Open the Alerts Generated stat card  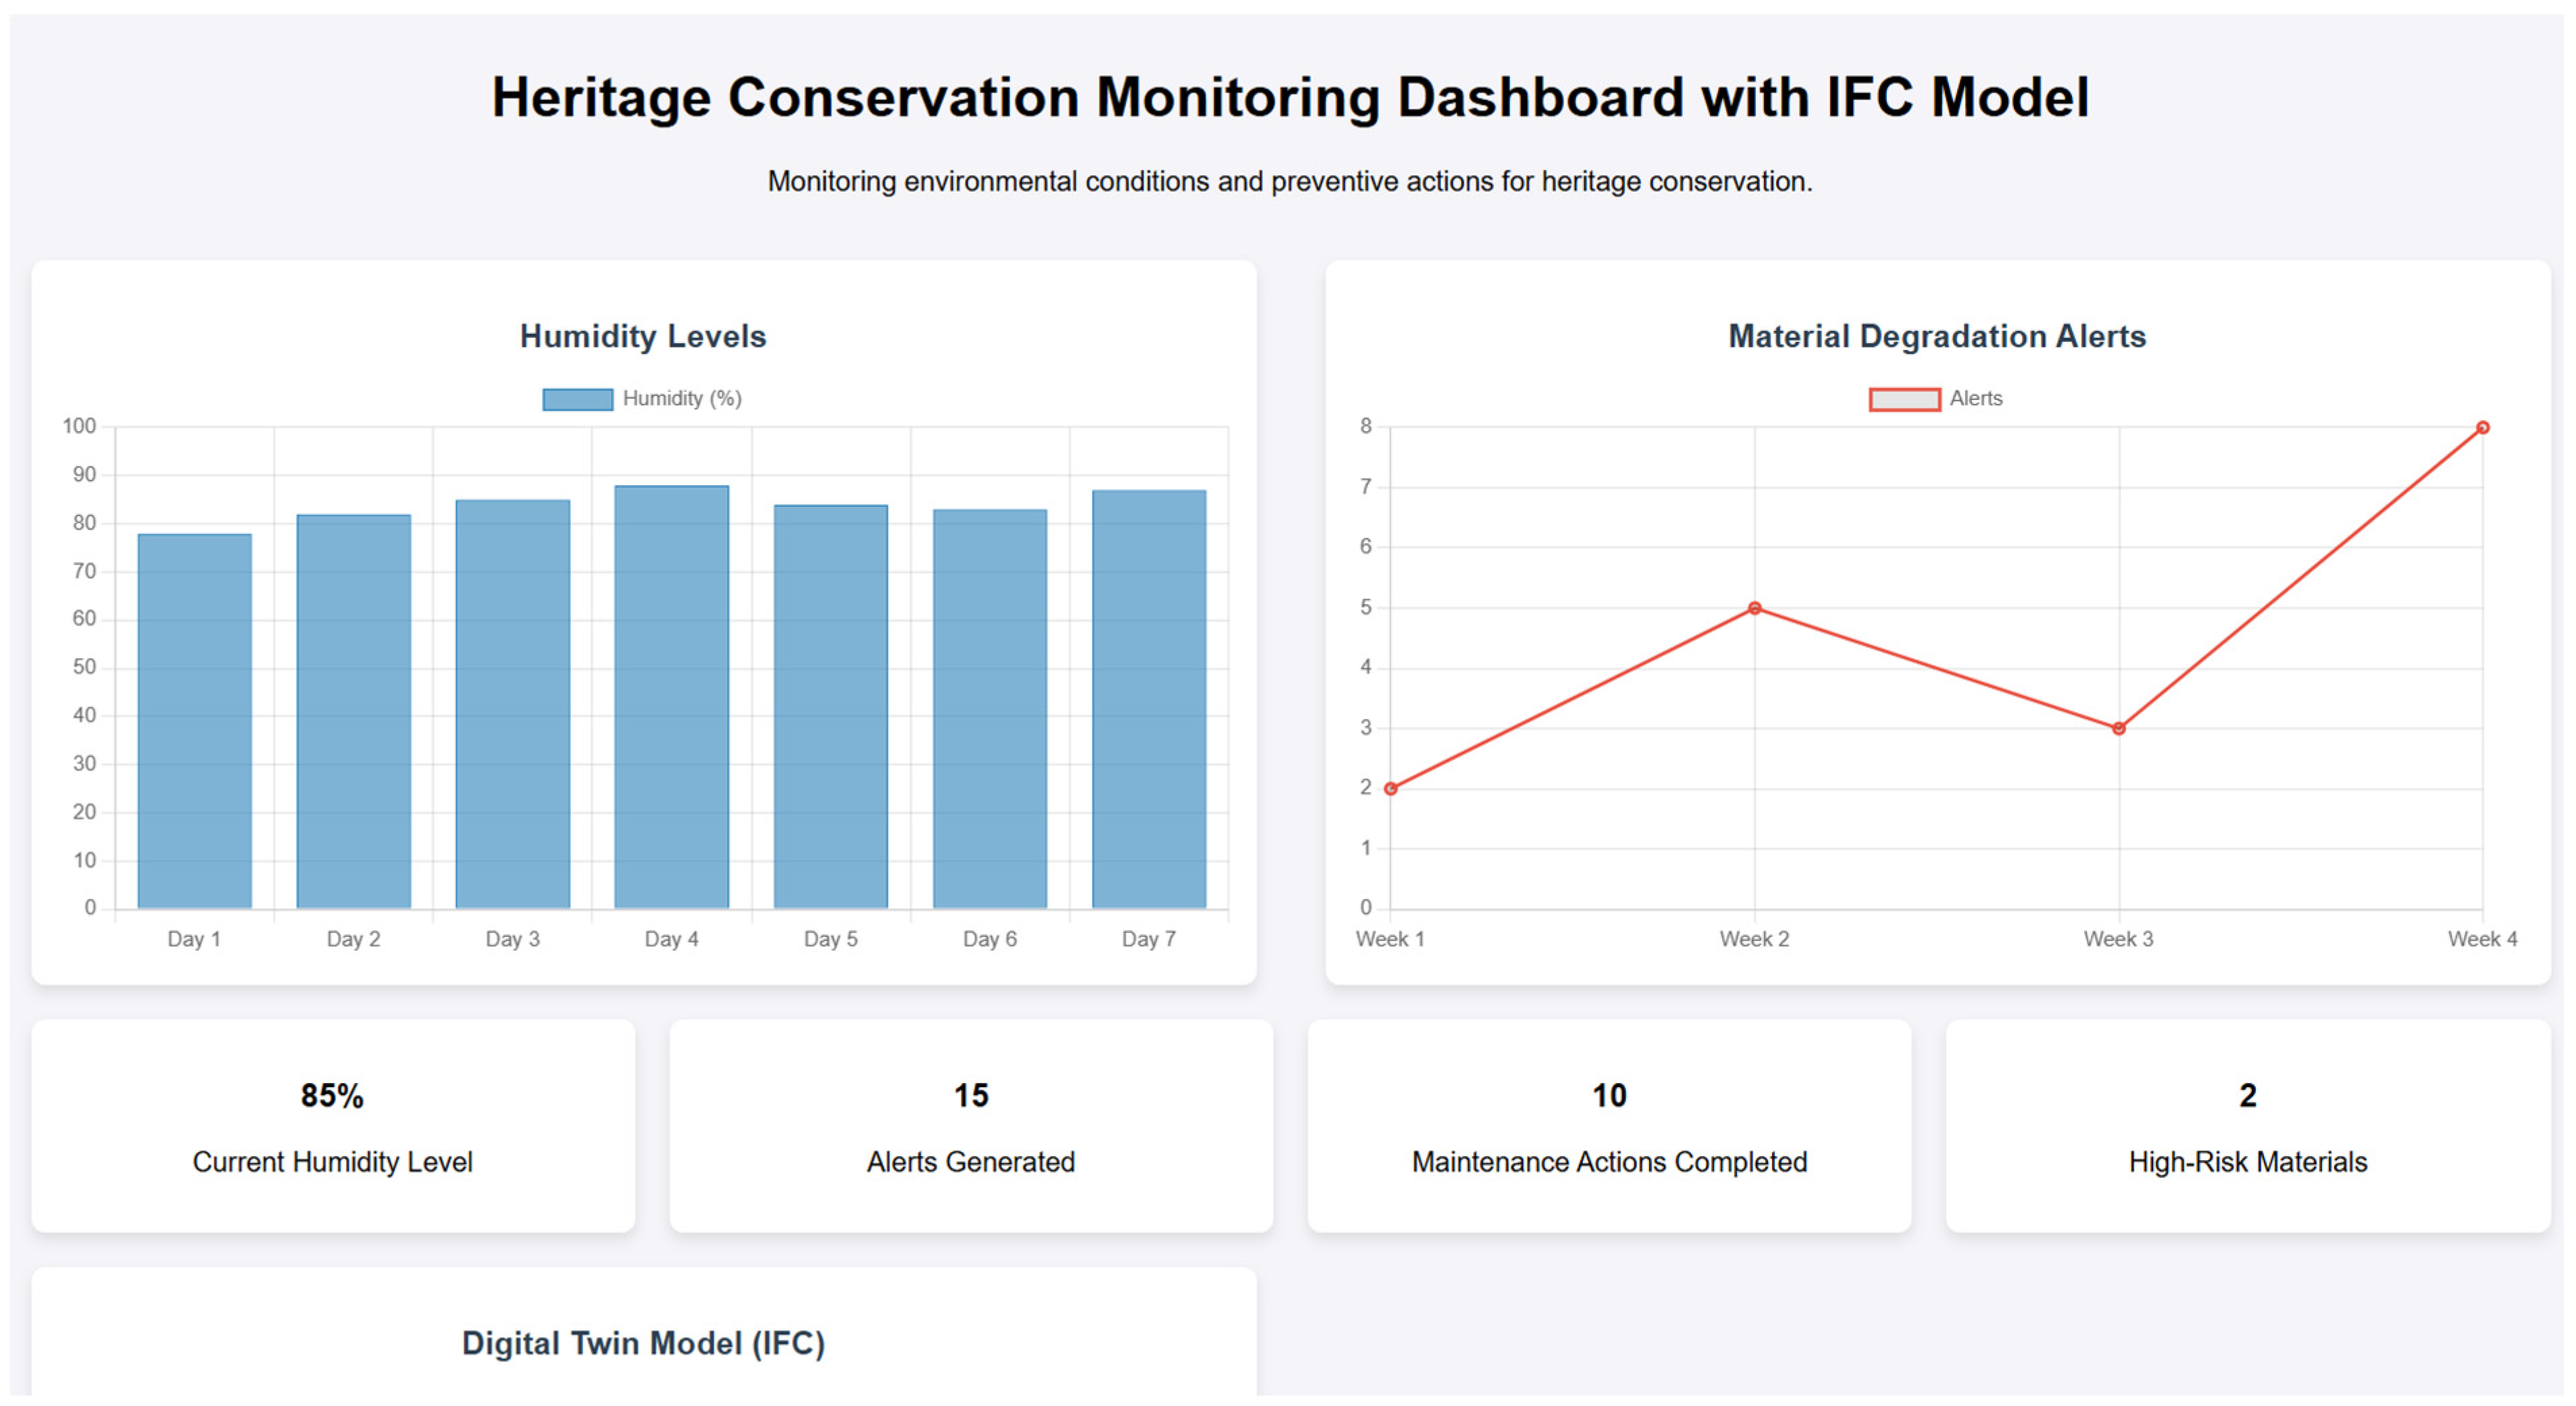971,1126
